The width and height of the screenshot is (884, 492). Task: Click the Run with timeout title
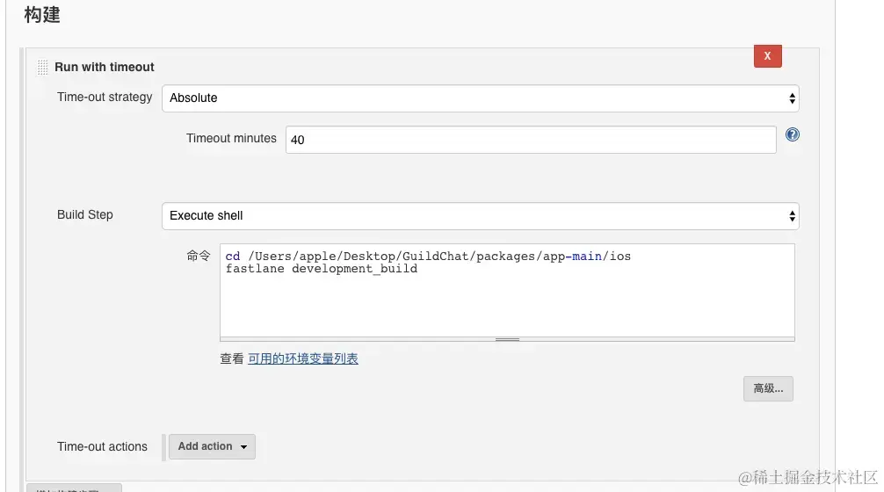[105, 67]
